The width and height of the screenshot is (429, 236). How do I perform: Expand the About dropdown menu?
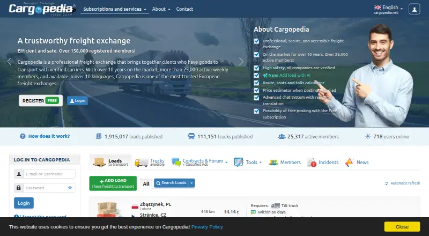(161, 9)
